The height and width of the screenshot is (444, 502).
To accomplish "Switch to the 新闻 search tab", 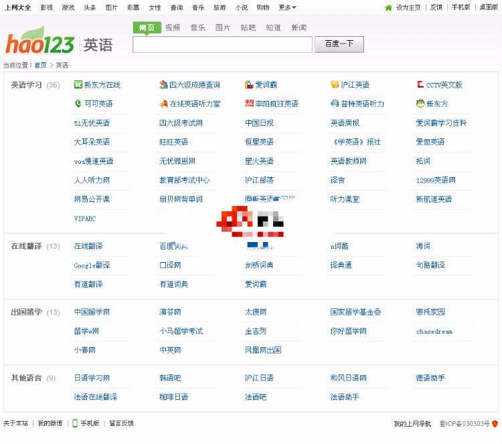I will [x=299, y=28].
